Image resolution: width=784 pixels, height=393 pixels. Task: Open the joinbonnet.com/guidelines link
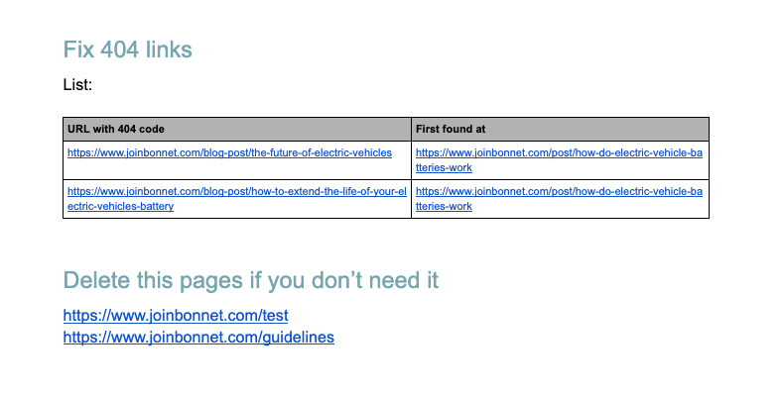198,338
